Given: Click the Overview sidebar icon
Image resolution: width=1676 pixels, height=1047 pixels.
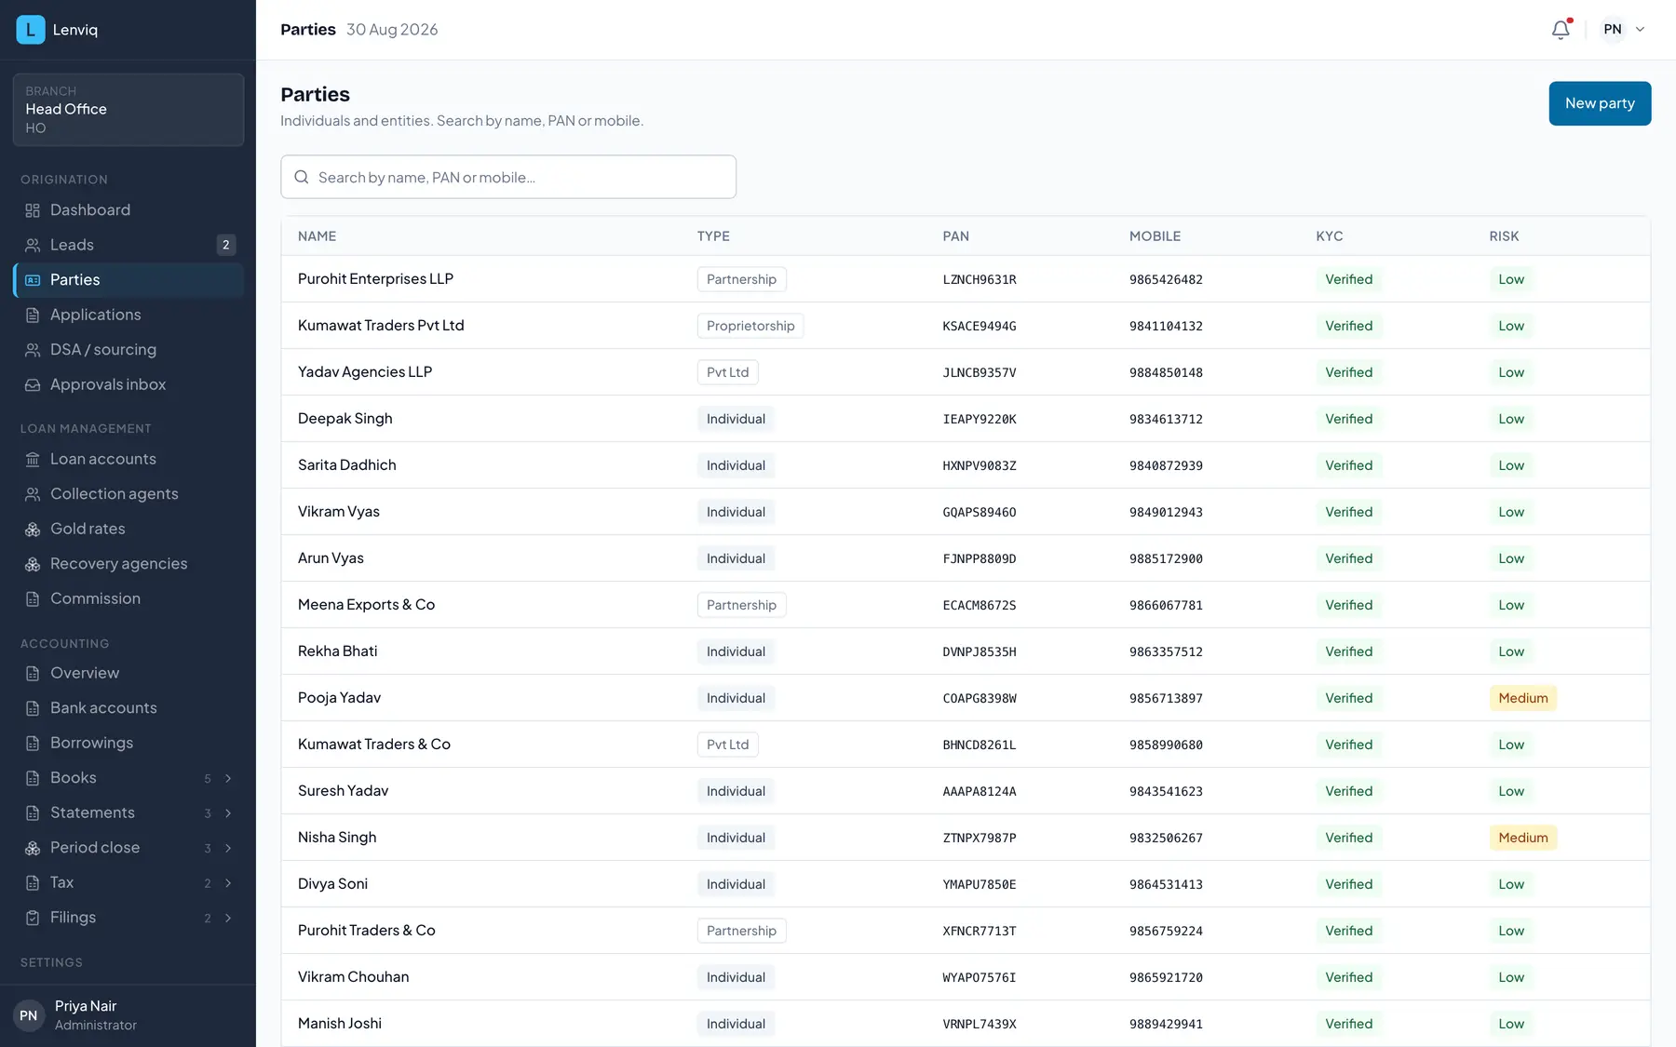Looking at the screenshot, I should pos(33,674).
